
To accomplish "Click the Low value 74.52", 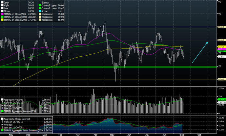I will tap(31, 8).
